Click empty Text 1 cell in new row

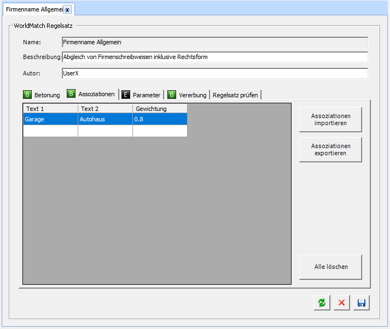coord(50,131)
